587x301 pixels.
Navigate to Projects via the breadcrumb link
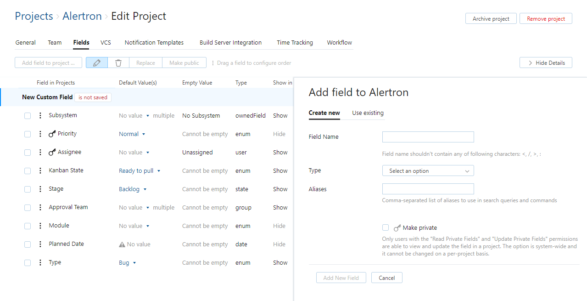tap(34, 16)
